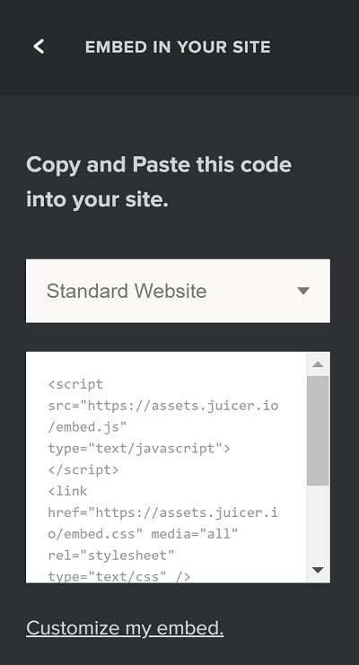Click the Copy and Paste this code heading

pyautogui.click(x=159, y=165)
